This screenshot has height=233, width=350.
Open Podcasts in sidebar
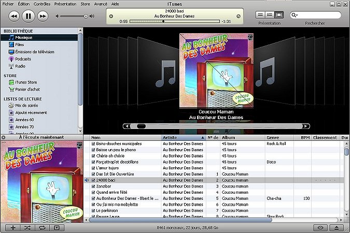23,59
